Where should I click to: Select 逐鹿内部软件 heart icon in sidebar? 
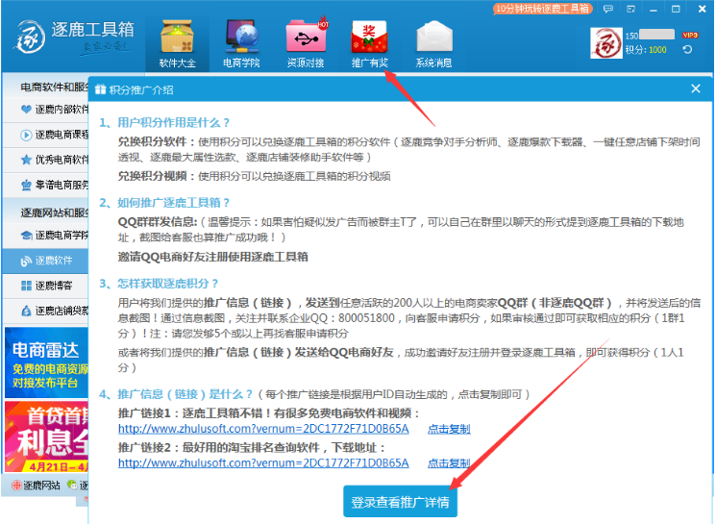click(27, 110)
